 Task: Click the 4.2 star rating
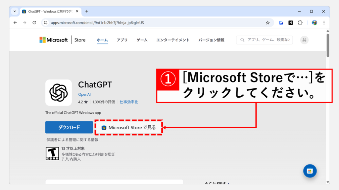[x=83, y=102]
